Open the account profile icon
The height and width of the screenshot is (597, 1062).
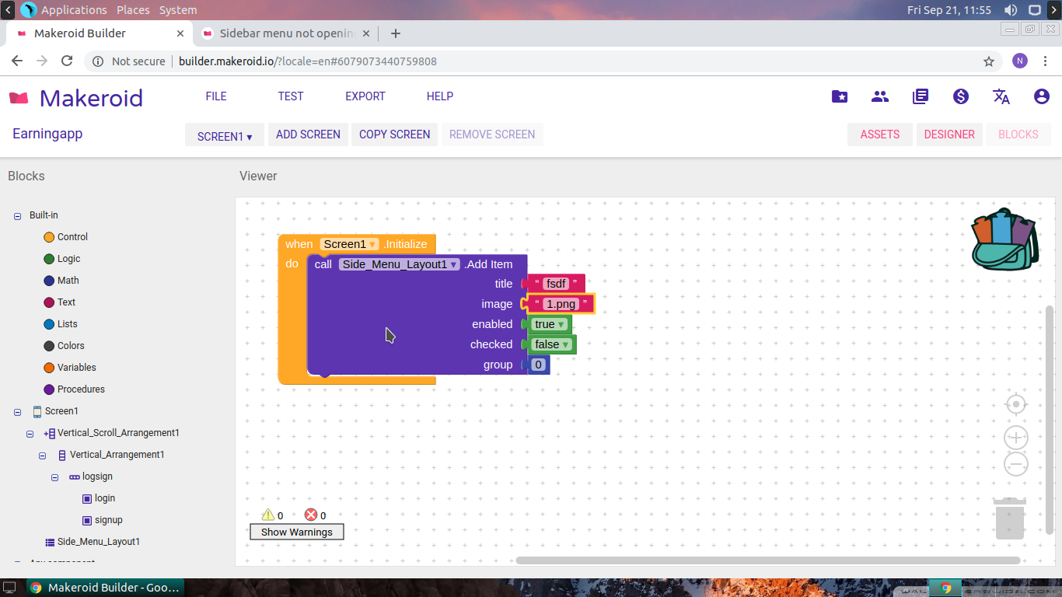(1041, 96)
